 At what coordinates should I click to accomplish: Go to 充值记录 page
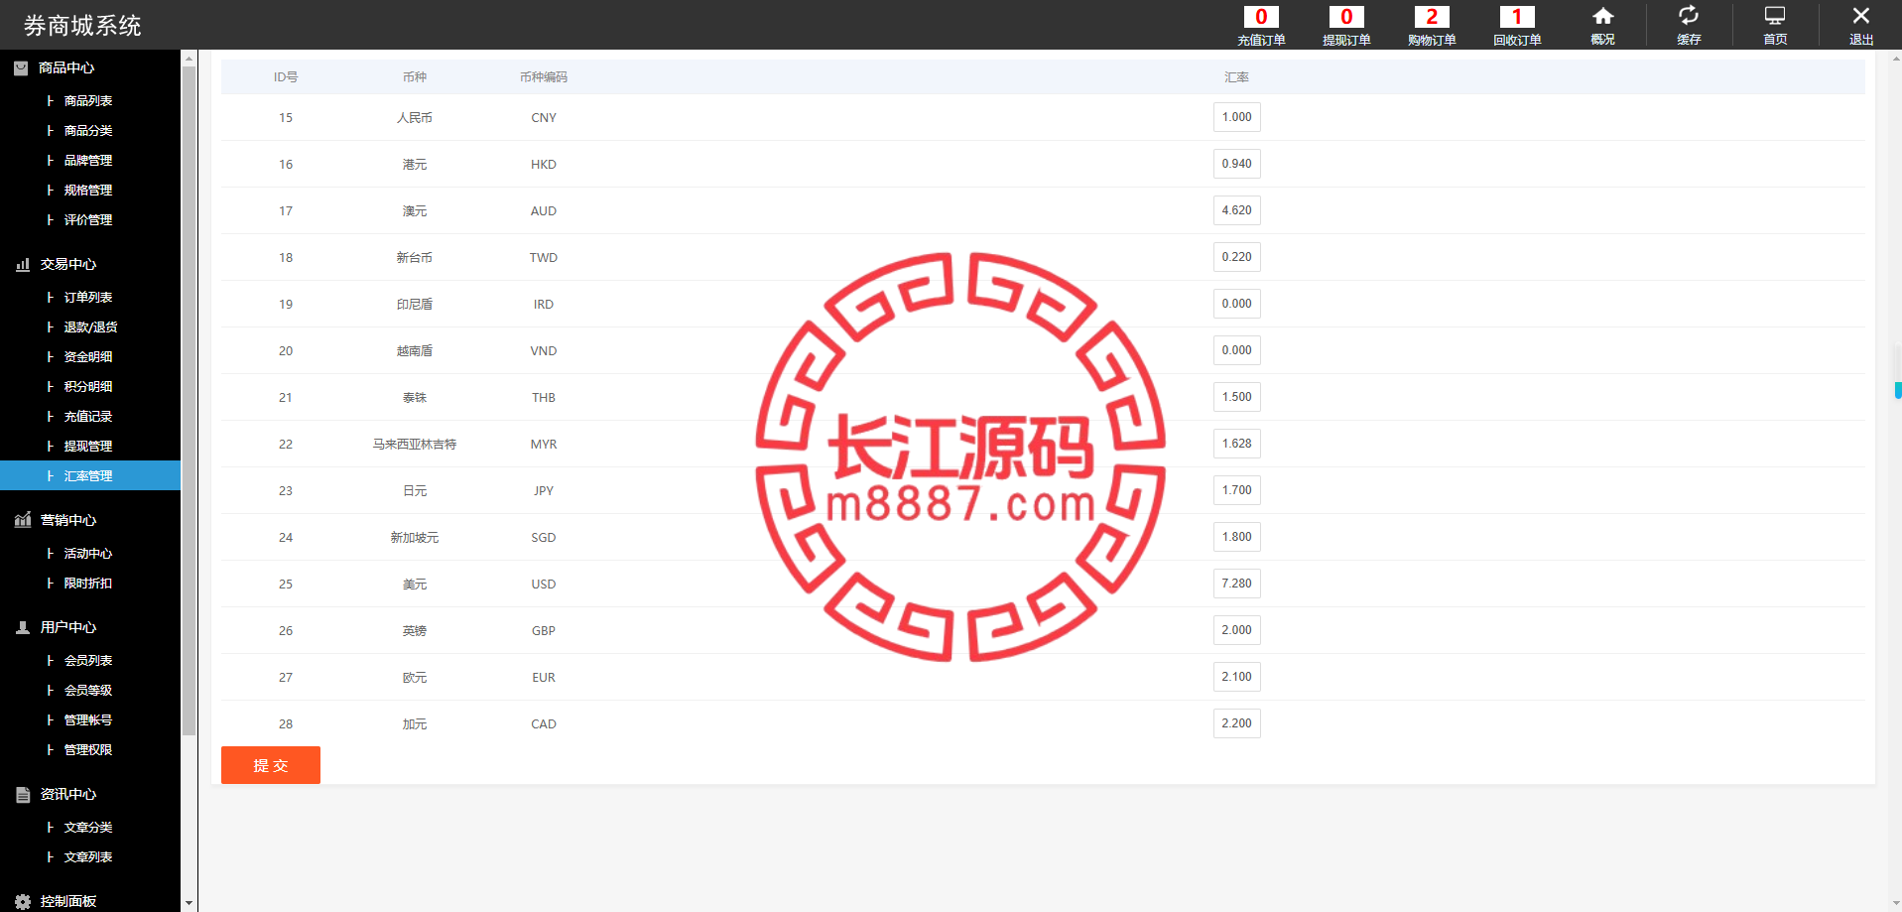pos(88,417)
